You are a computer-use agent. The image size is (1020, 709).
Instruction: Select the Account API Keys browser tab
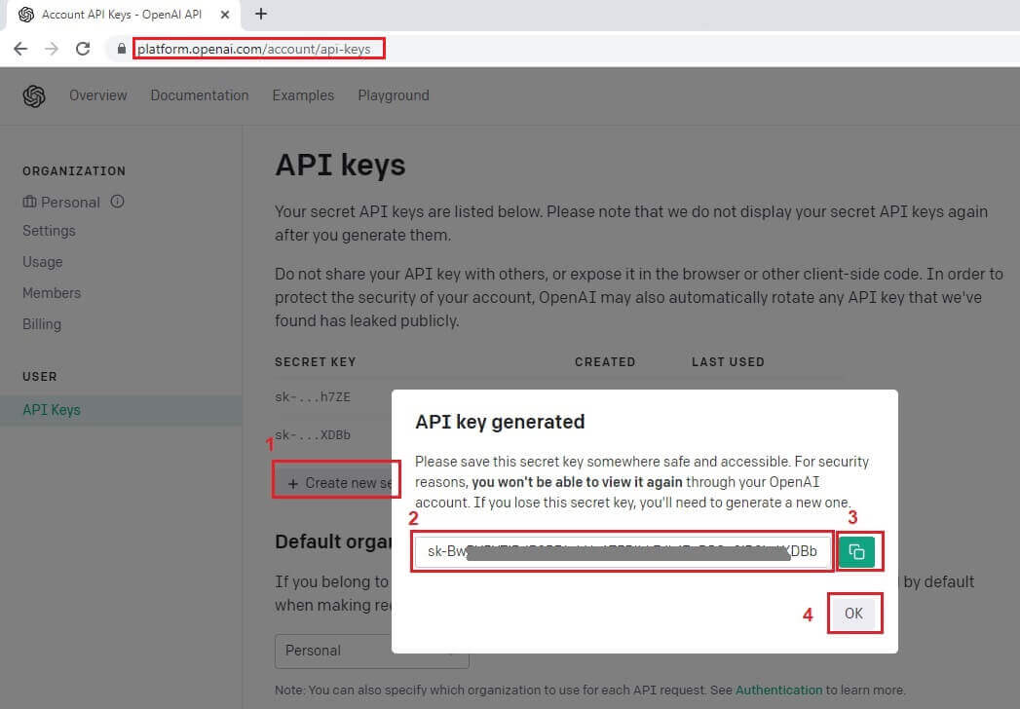pos(122,15)
